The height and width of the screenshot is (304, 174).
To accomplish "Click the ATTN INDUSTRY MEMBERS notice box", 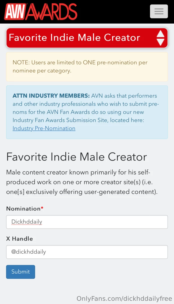I will [87, 112].
